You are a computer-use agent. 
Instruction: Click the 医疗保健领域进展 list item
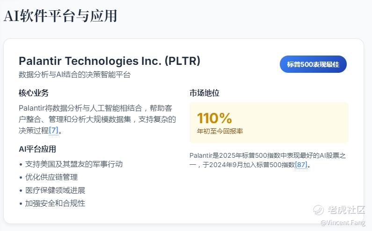pos(55,190)
